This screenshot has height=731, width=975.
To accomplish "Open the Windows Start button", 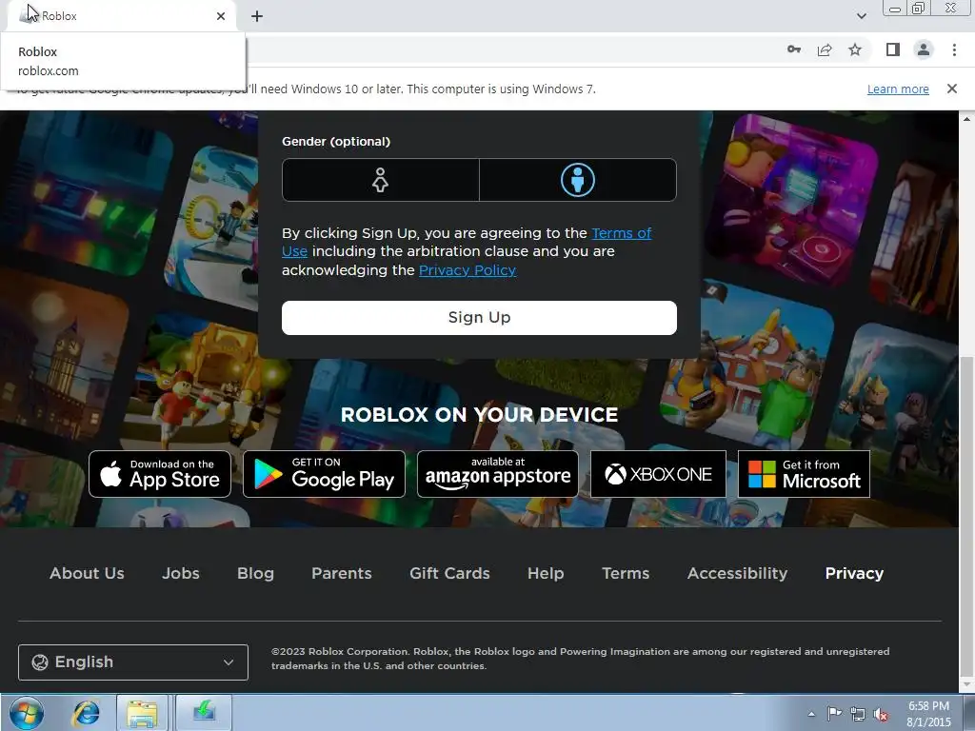I will 26,712.
